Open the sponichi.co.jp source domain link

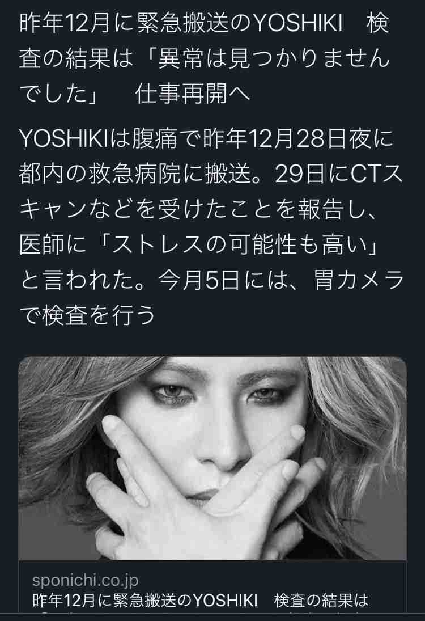pos(85,581)
